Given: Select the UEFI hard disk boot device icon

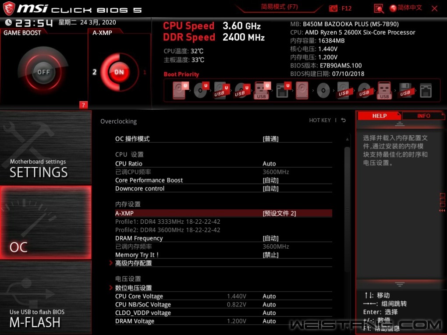Looking at the screenshot, I should click(x=180, y=90).
